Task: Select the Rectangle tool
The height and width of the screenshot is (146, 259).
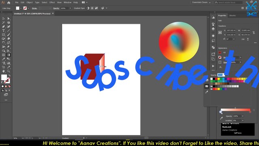Action: click(x=4, y=34)
